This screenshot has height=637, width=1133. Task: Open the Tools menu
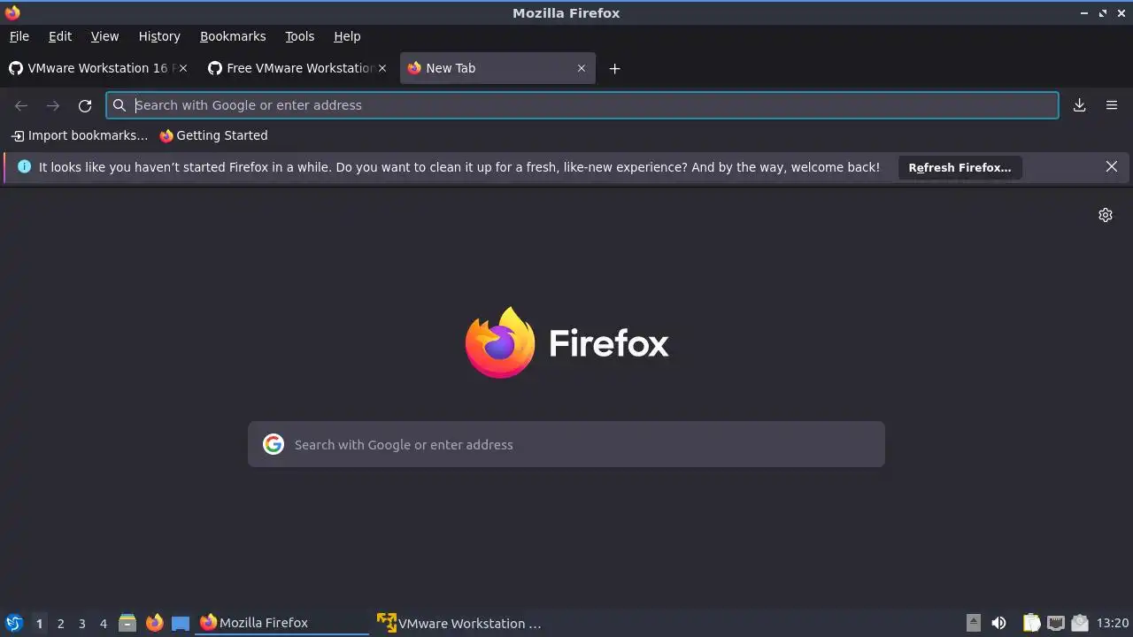299,36
